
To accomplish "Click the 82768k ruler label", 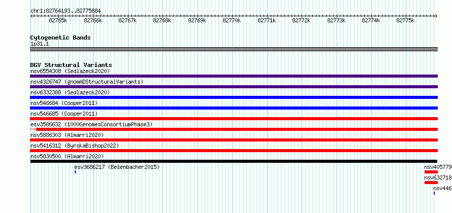I will tap(163, 20).
